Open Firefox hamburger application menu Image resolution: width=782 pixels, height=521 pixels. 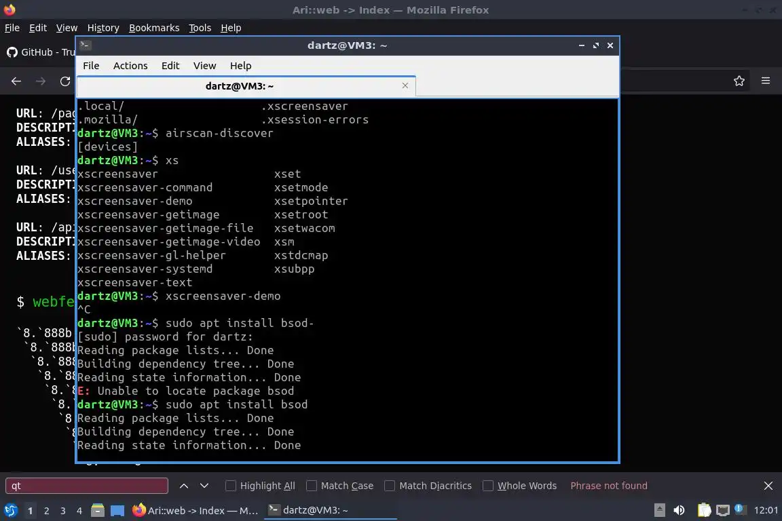(x=766, y=81)
